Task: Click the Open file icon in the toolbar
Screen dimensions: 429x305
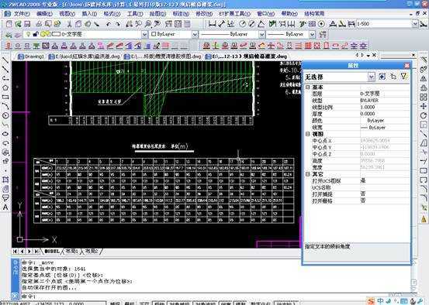Action: click(18, 24)
